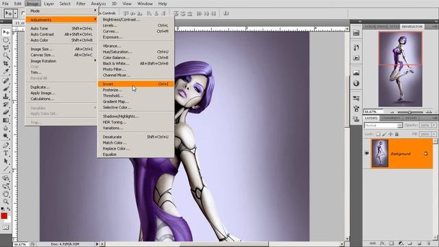439x247 pixels.
Task: Select the Quick Selection tool
Action: [6, 56]
